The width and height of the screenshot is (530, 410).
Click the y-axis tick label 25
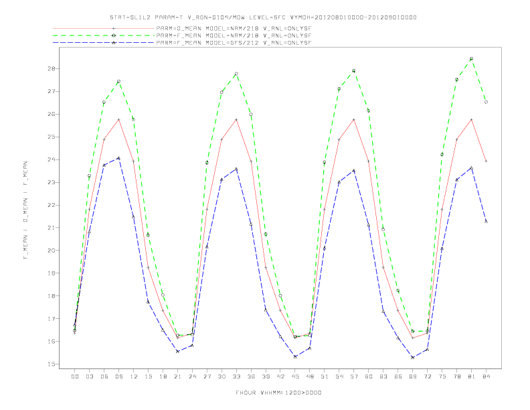tap(53, 137)
